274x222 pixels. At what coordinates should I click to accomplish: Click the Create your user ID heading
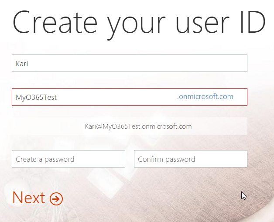[x=139, y=23]
